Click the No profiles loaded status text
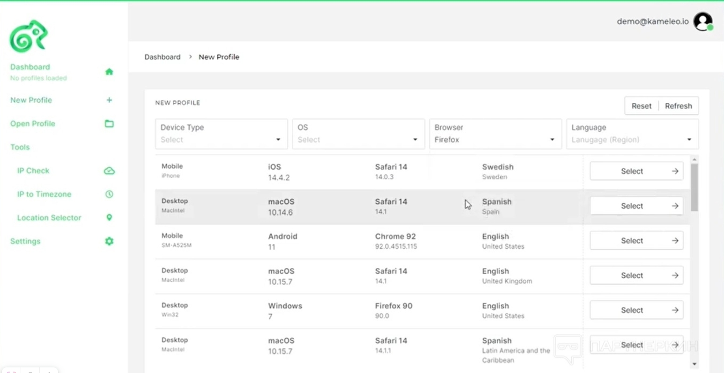724x373 pixels. (38, 78)
